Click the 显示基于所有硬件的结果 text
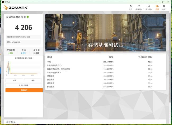The width and height of the screenshot is (172, 125). 24,58
